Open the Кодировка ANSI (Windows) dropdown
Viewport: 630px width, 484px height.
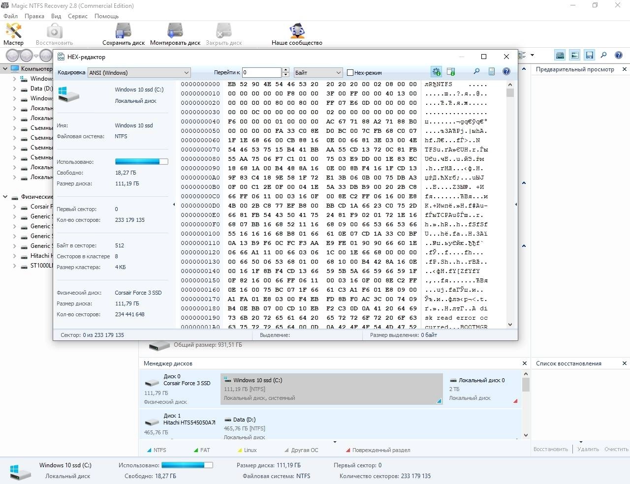click(139, 72)
